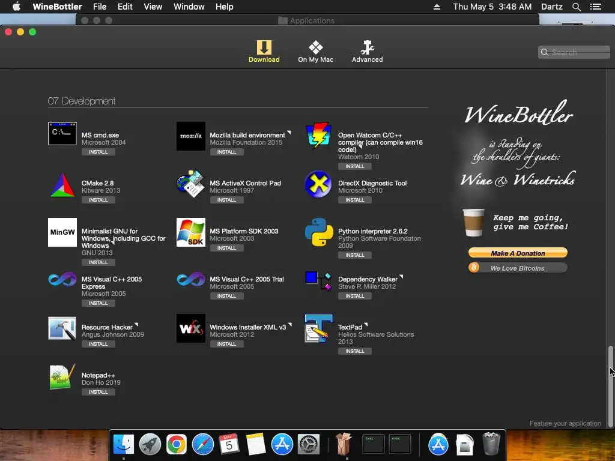
Task: Open the Edit menu
Action: tap(125, 7)
